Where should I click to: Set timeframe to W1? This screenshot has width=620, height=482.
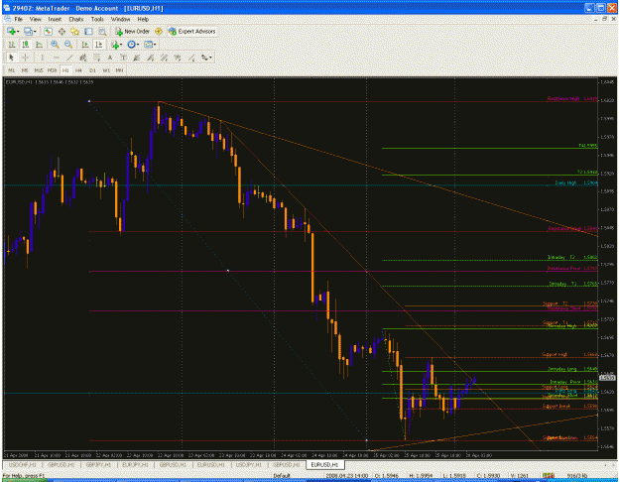tap(106, 70)
